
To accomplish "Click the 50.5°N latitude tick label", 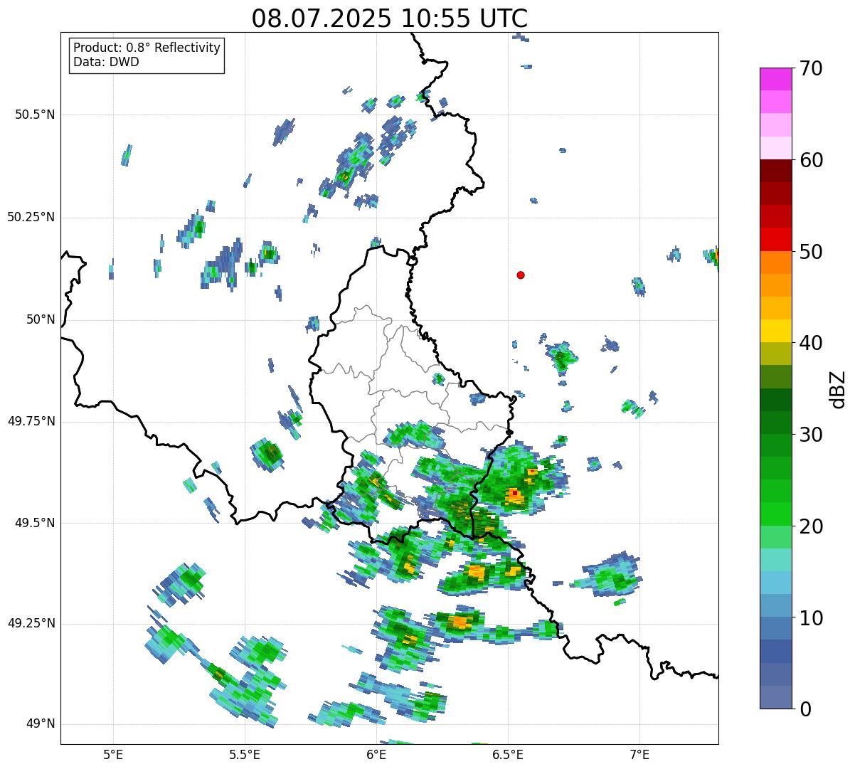I will click(35, 115).
